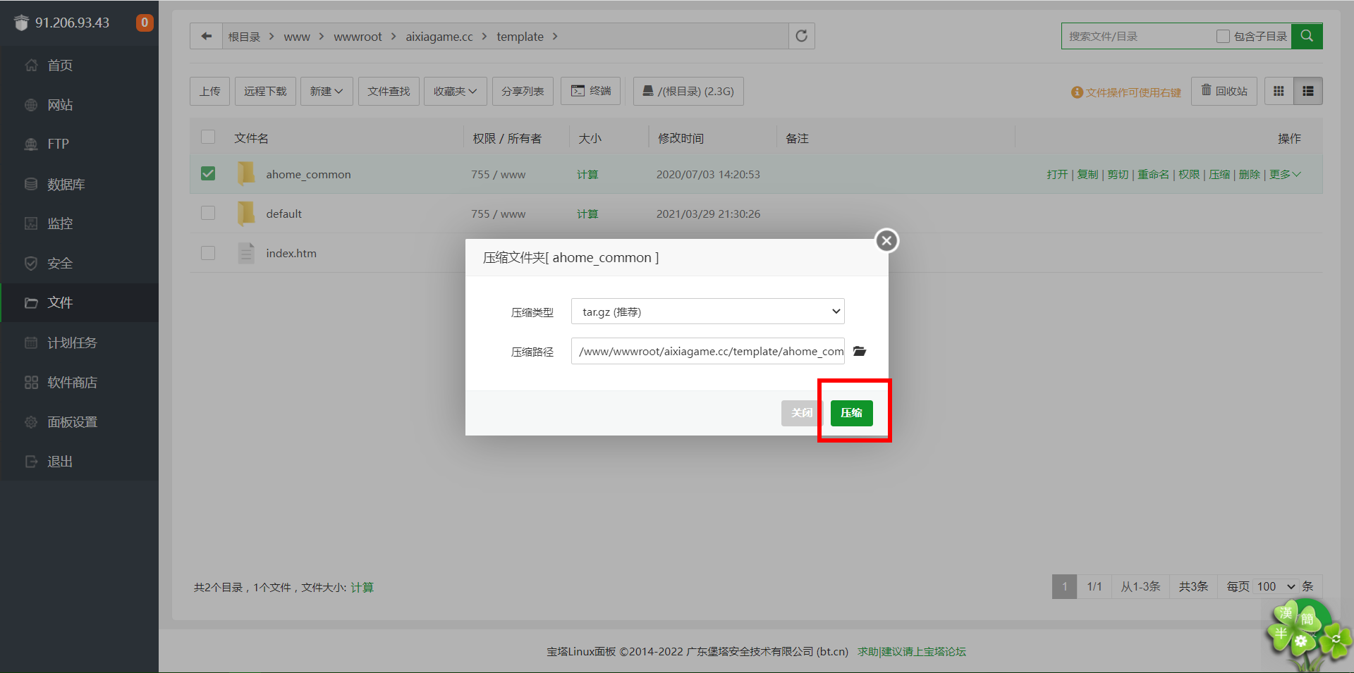Click the default folder icon
This screenshot has height=673, width=1354.
[246, 213]
